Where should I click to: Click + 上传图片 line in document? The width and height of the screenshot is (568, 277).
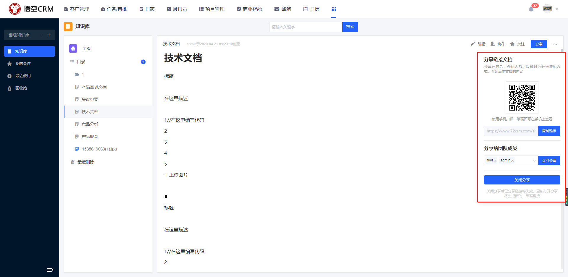tap(176, 175)
